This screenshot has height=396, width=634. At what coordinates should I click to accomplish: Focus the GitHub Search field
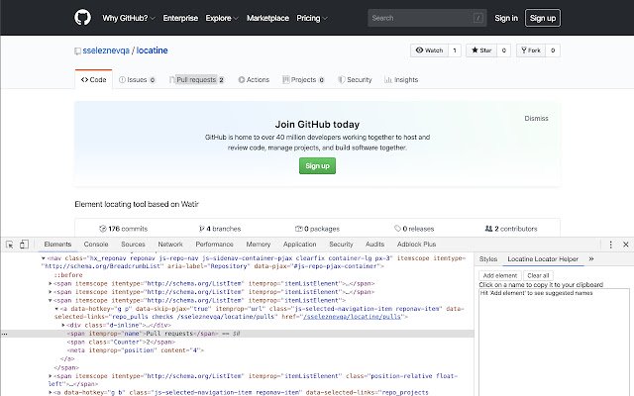pos(427,18)
